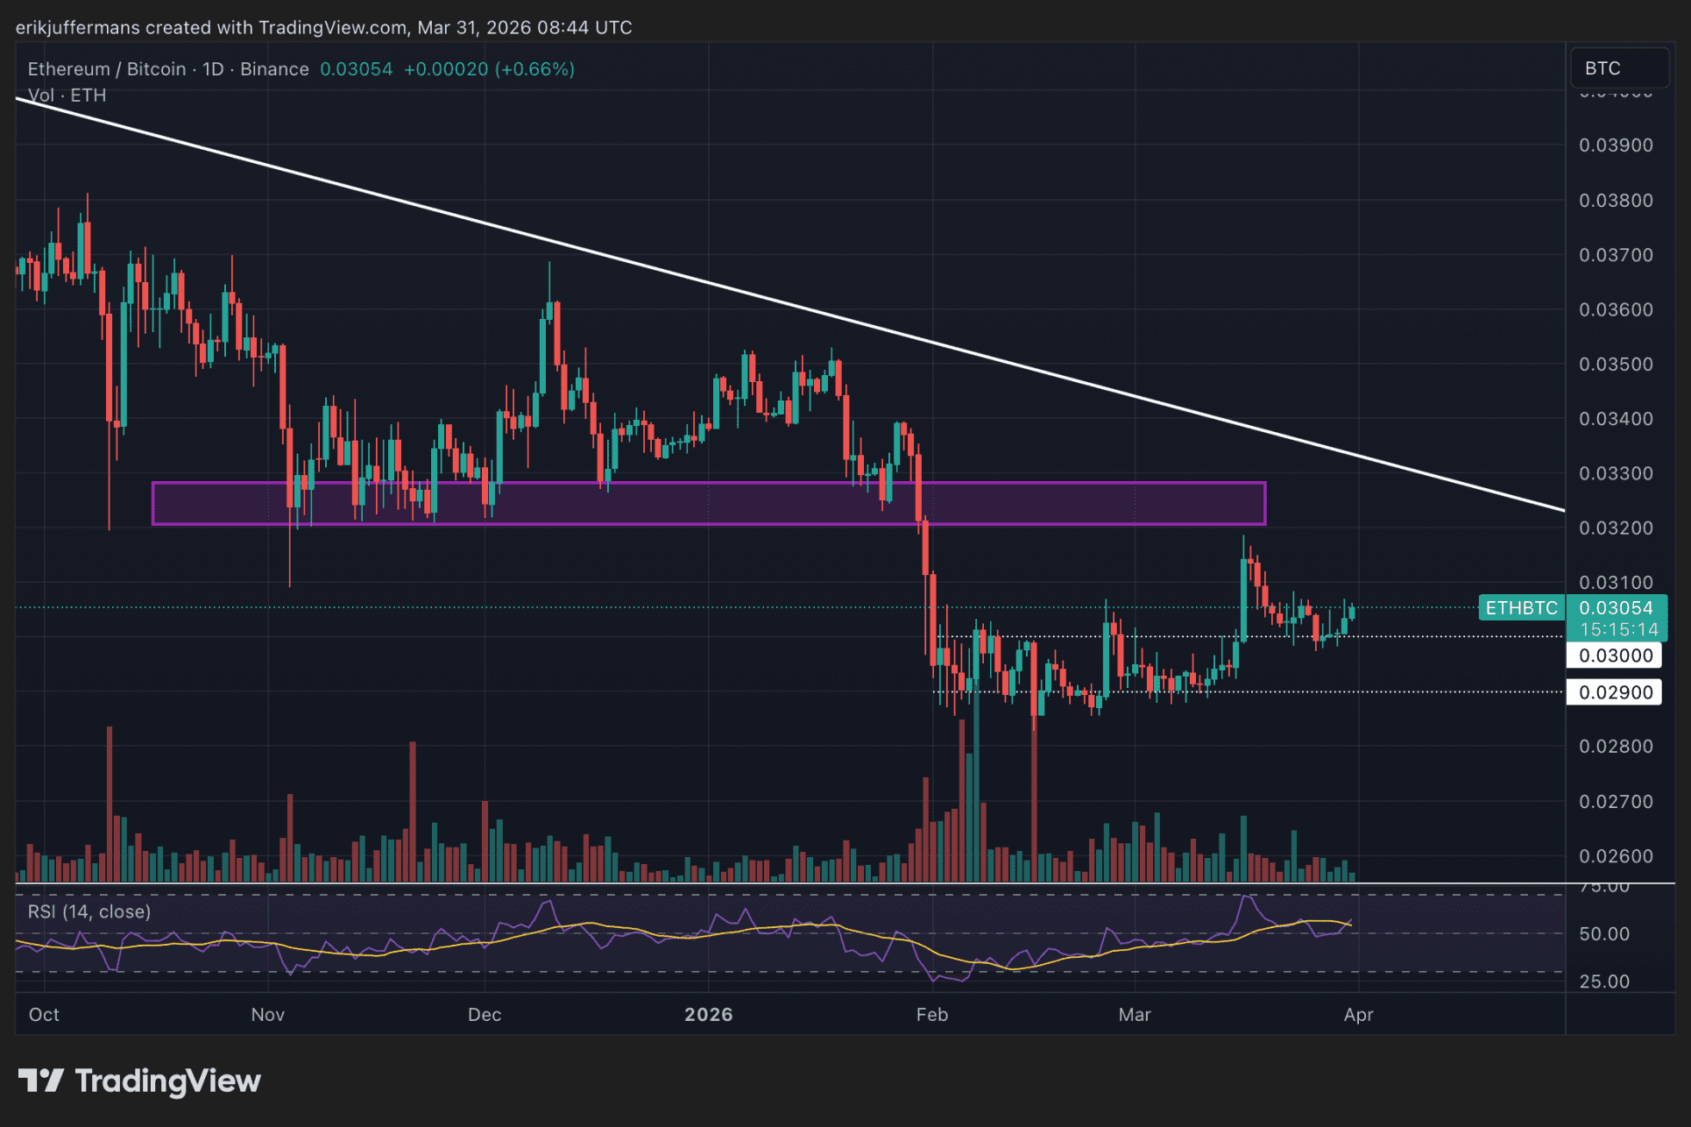Click the TradingView wordmark text
This screenshot has width=1691, height=1127.
click(x=168, y=1081)
